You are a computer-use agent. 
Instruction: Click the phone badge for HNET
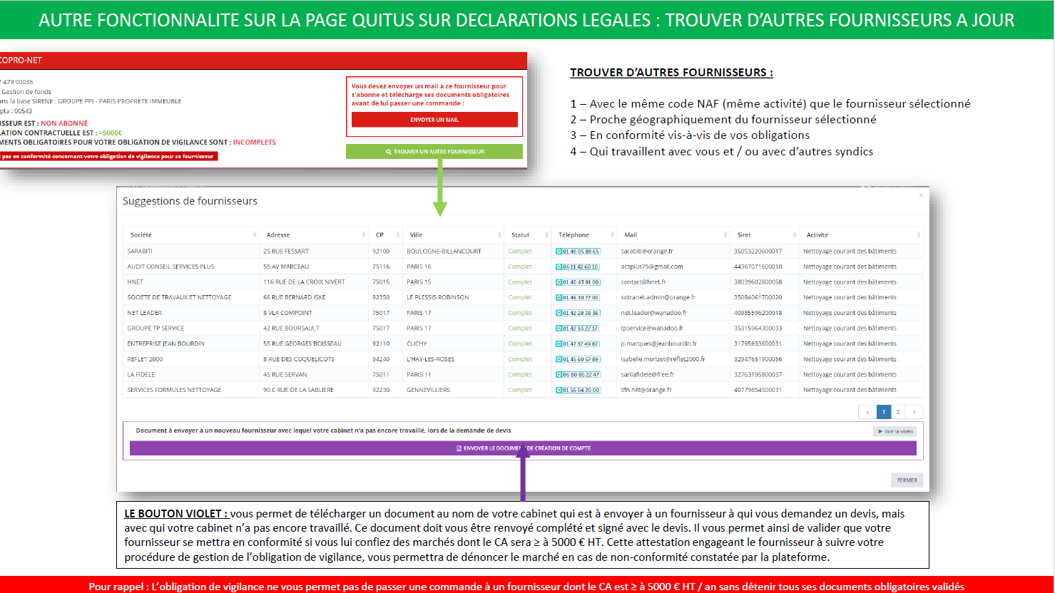click(x=578, y=282)
